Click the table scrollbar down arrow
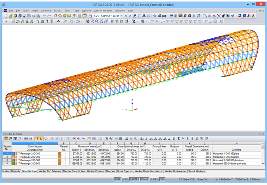This screenshot has width=267, height=185. point(263,164)
